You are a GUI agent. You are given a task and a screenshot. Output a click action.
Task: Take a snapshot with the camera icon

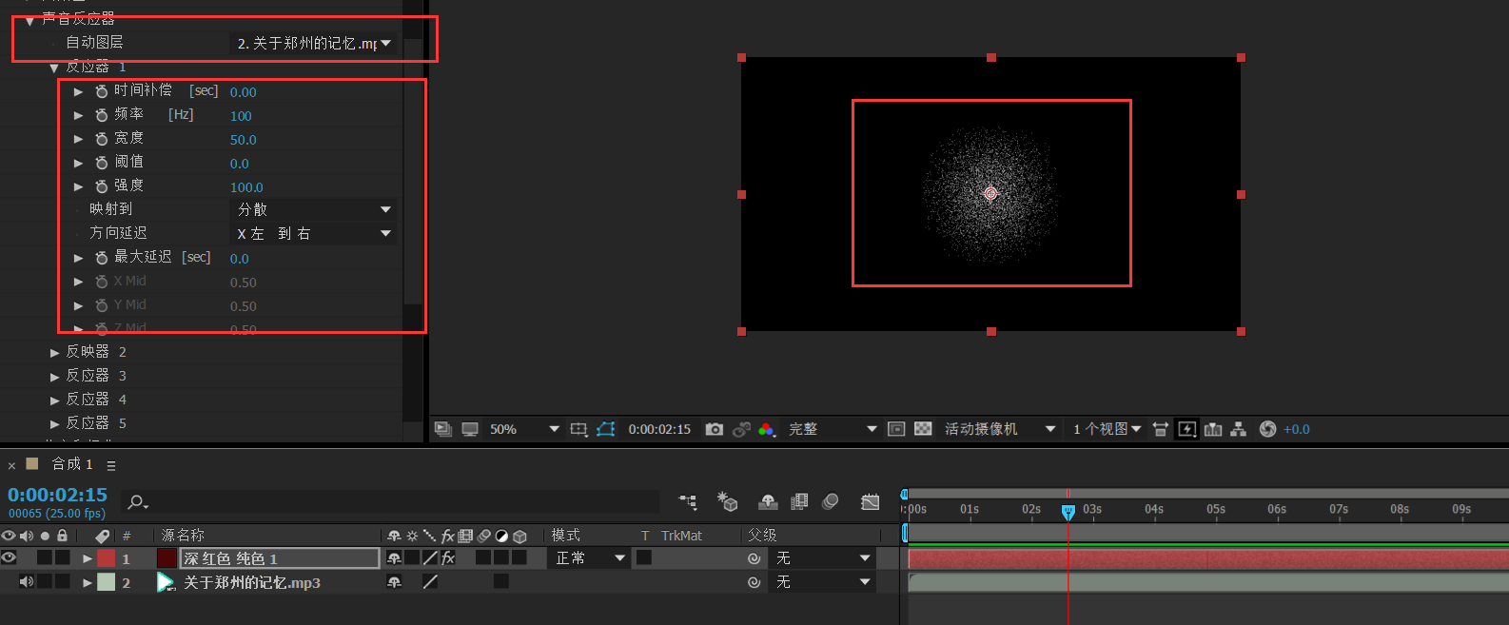(715, 429)
